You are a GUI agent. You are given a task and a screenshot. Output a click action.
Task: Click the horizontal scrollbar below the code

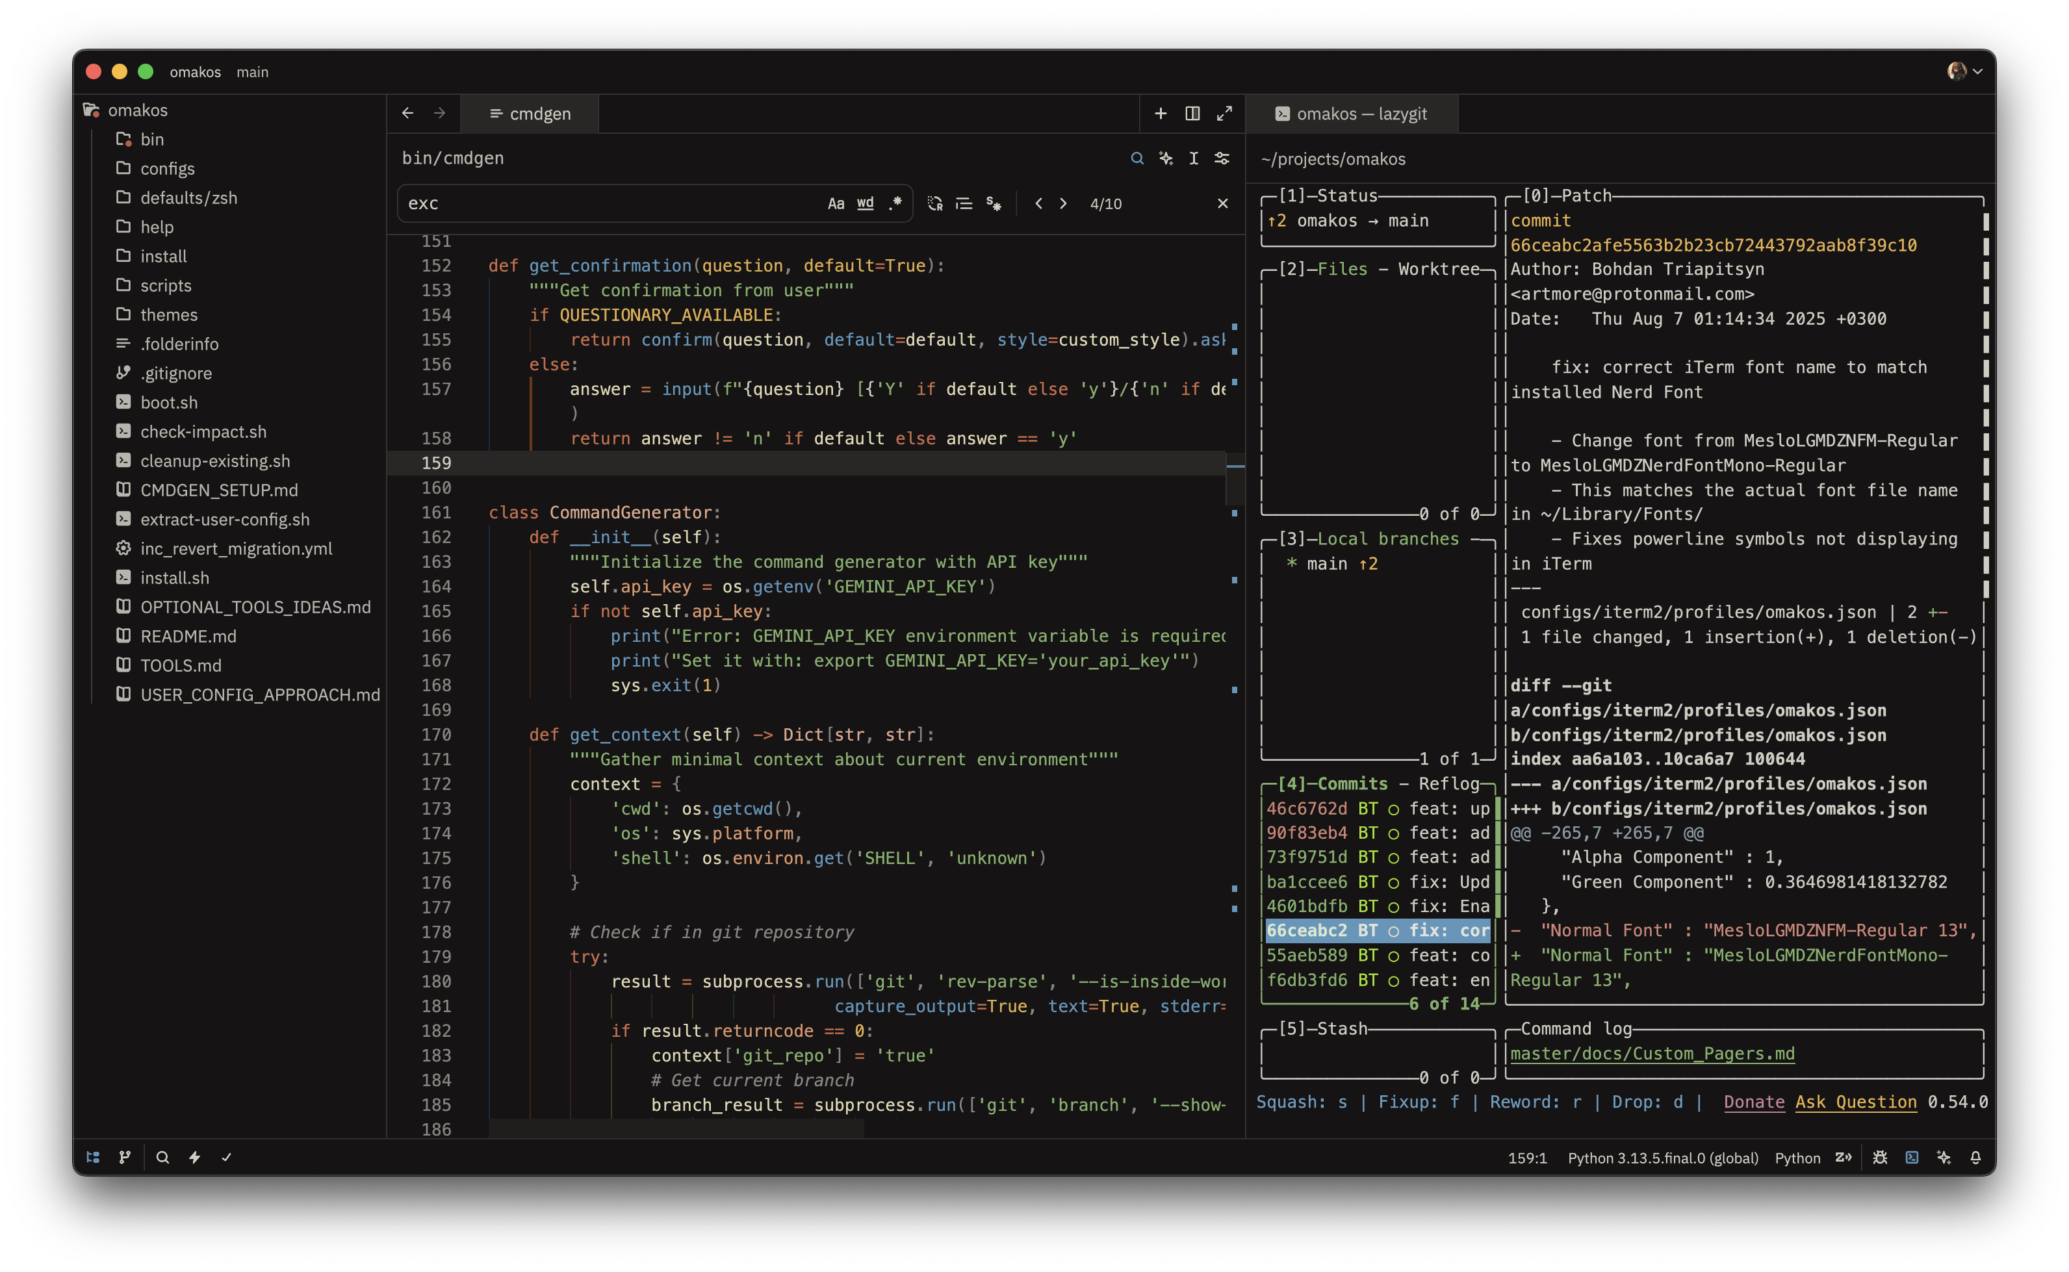click(x=676, y=1129)
